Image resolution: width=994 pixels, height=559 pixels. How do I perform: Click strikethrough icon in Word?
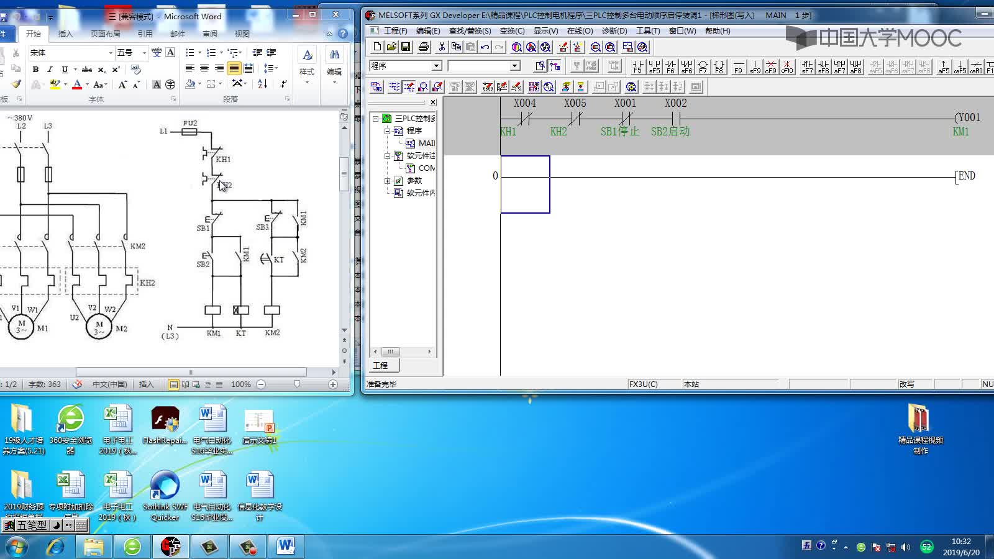click(x=87, y=69)
